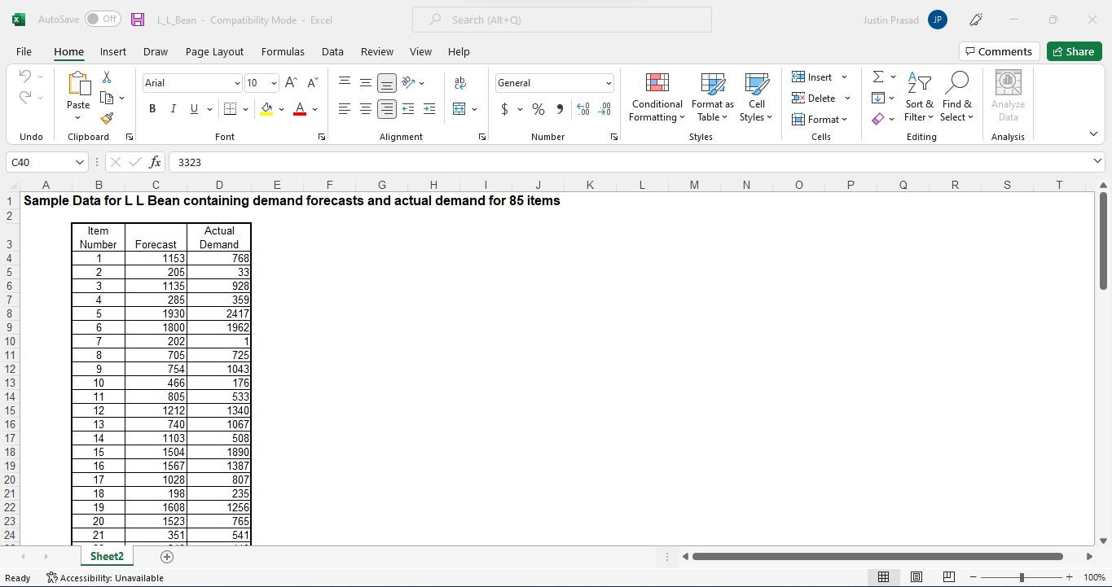
Task: Open Conditional Formatting options
Action: pos(656,96)
